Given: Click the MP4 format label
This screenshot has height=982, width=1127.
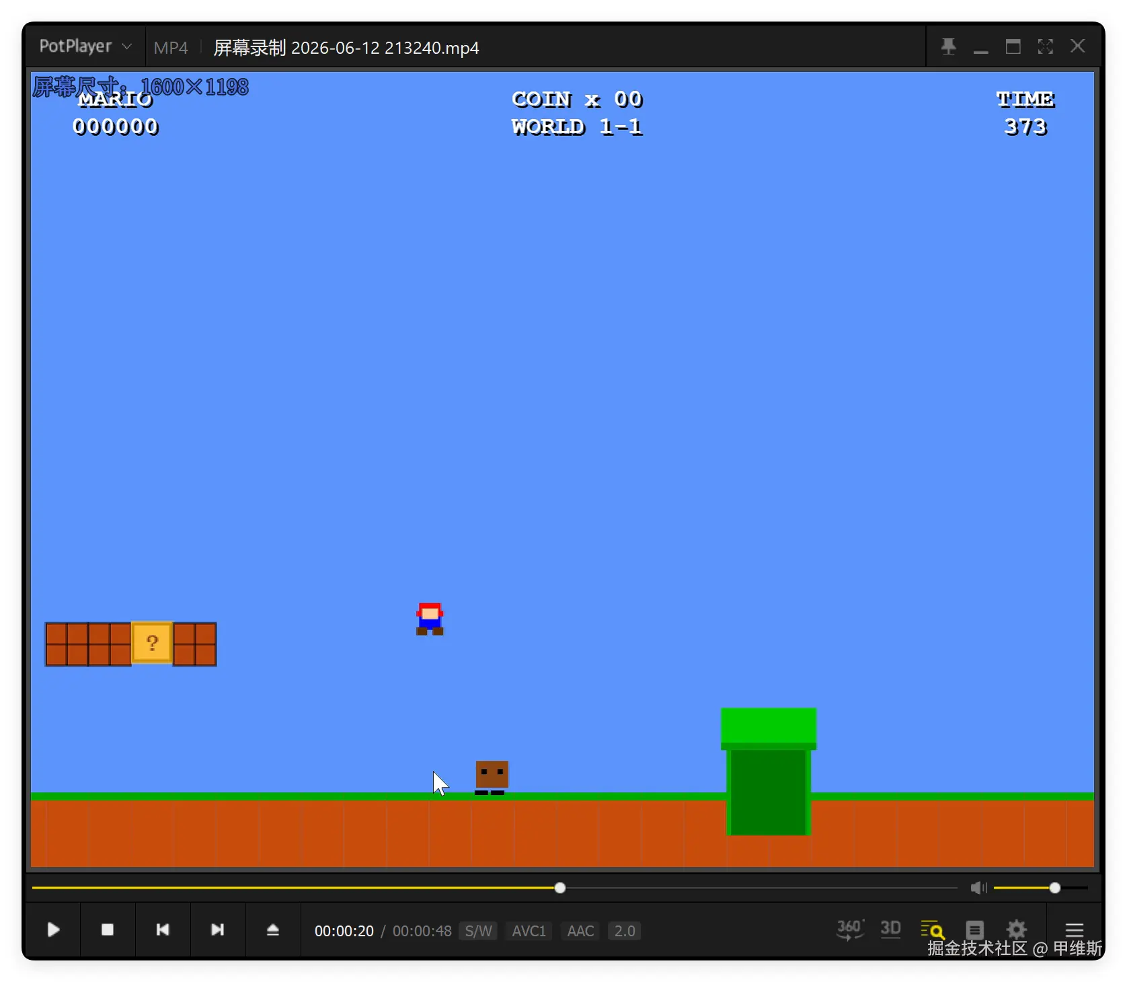Looking at the screenshot, I should [170, 48].
